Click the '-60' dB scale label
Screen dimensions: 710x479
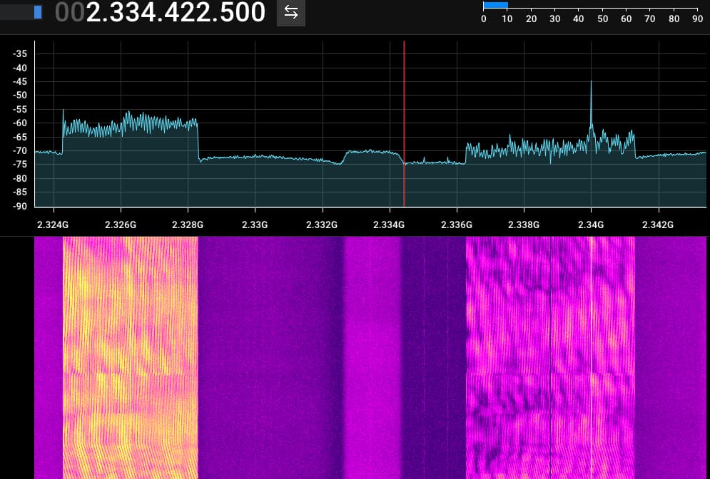[x=20, y=123]
